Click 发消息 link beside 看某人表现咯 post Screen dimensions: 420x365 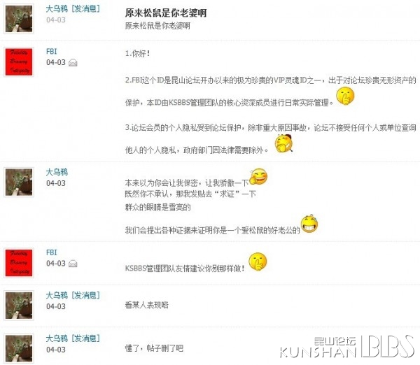click(85, 295)
